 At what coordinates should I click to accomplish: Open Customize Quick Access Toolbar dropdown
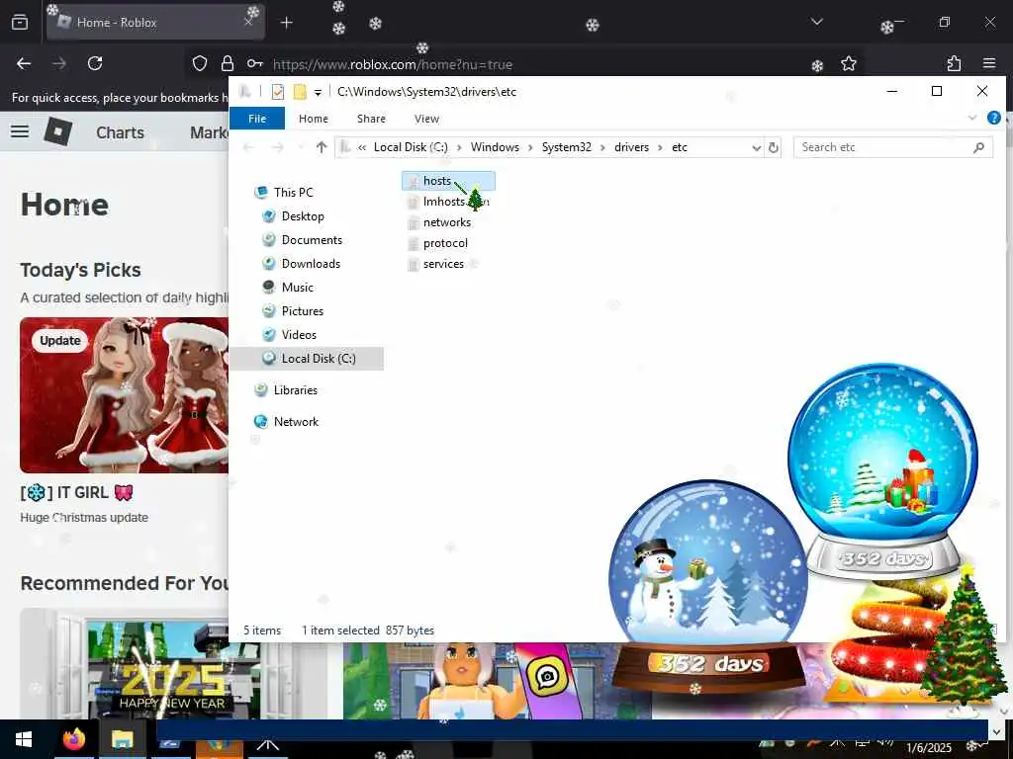click(x=318, y=92)
